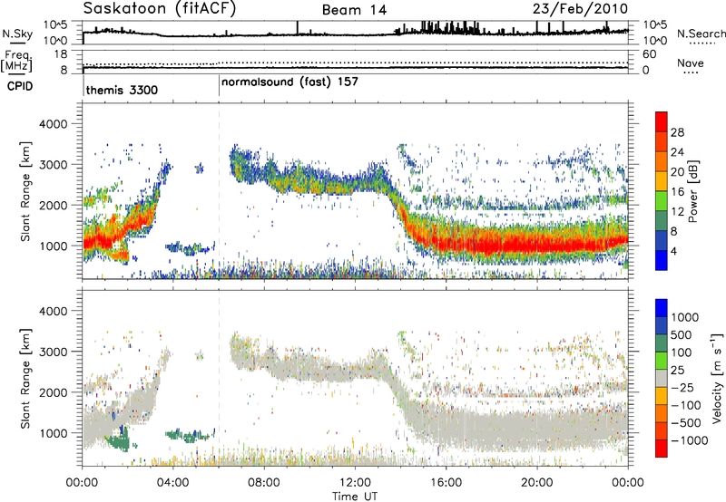This screenshot has width=726, height=502.
Task: Click the noise spike near 09:30 UT
Action: (x=298, y=27)
